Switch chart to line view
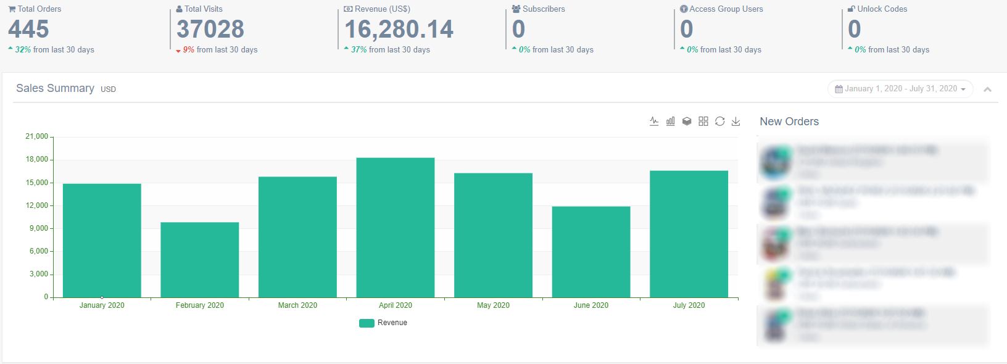 [x=654, y=122]
